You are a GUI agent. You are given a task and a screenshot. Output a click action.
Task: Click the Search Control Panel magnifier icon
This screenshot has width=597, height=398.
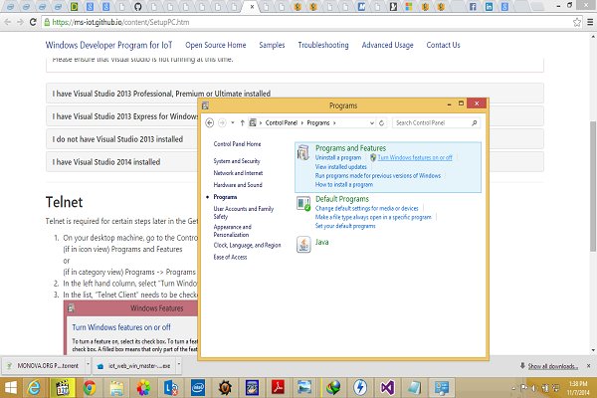[x=474, y=122]
